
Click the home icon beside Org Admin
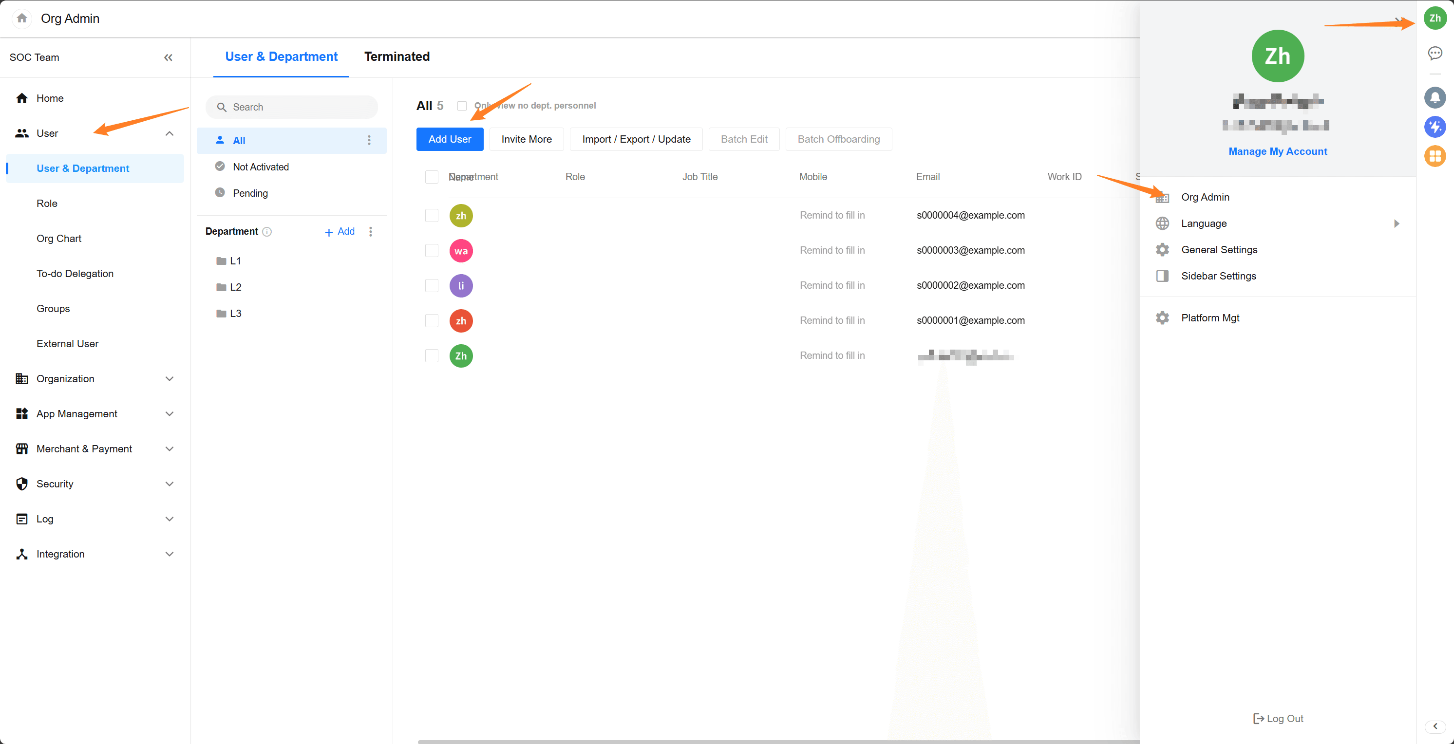point(21,19)
